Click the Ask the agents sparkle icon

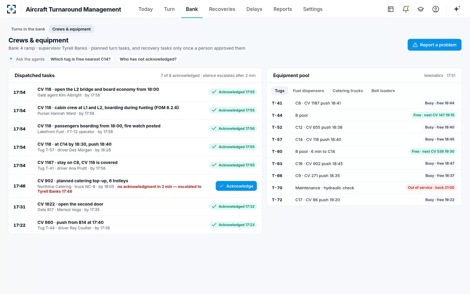point(11,59)
